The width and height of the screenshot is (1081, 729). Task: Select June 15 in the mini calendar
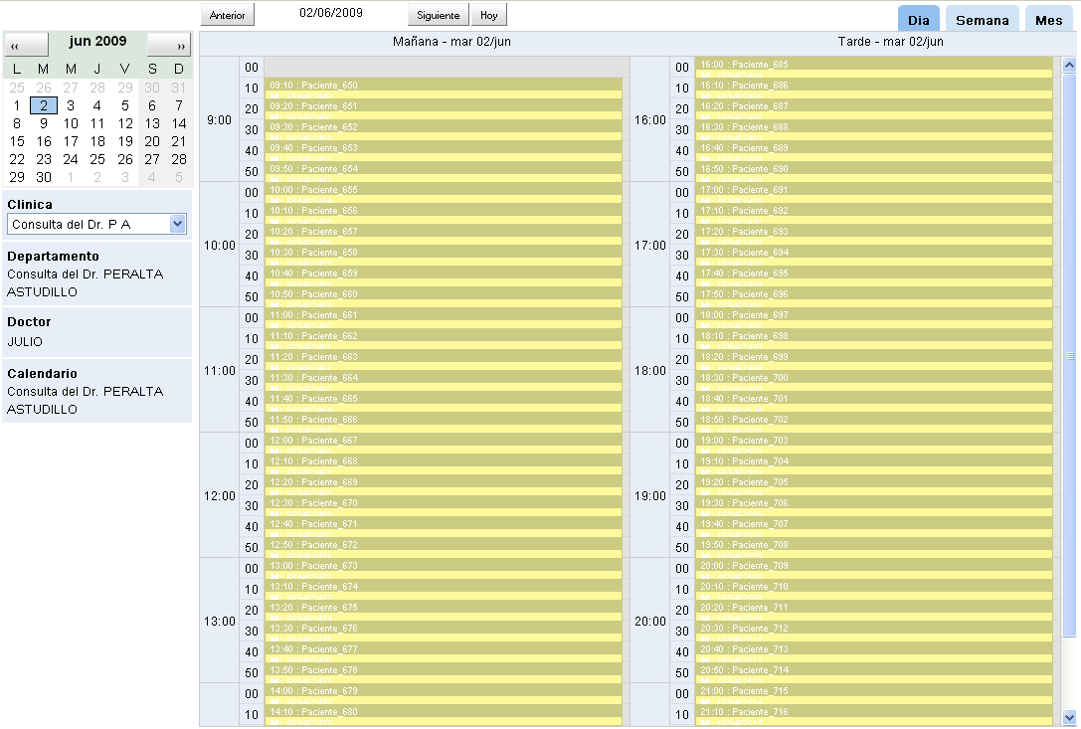click(17, 141)
